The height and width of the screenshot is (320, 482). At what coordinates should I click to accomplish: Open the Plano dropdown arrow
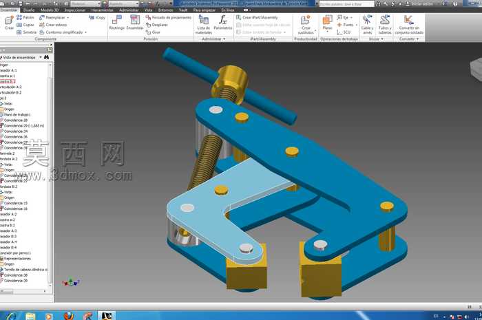pyautogui.click(x=327, y=32)
